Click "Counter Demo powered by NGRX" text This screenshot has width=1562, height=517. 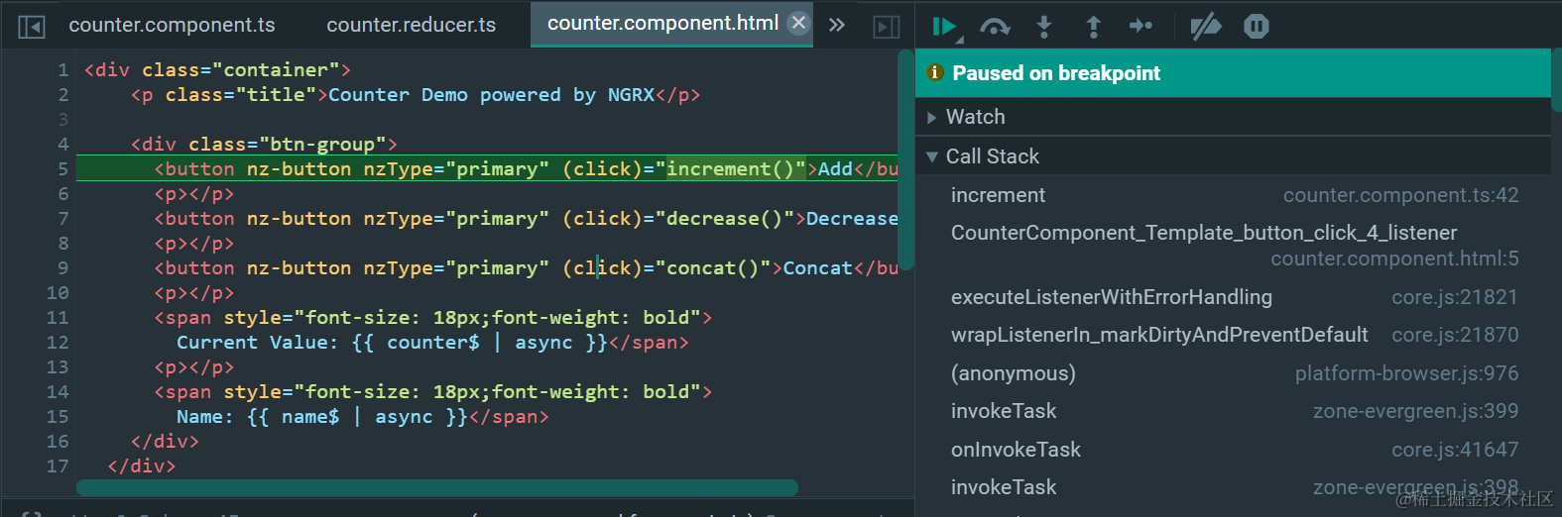[492, 95]
